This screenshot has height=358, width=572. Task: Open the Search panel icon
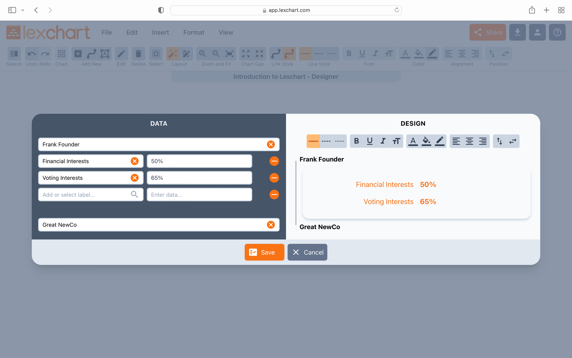point(14,54)
